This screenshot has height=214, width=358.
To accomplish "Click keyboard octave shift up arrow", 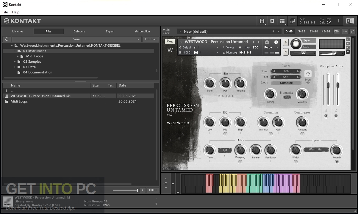I will pyautogui.click(x=165, y=179).
